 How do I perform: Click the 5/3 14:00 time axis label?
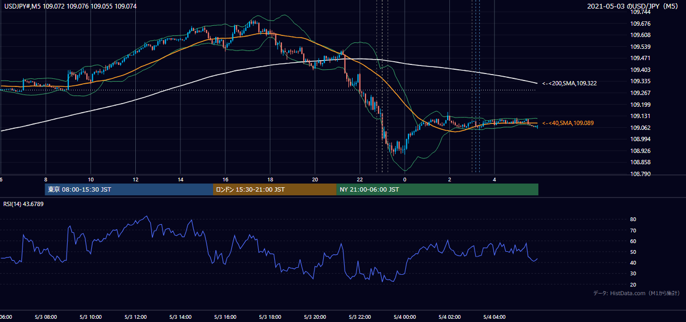(180, 317)
